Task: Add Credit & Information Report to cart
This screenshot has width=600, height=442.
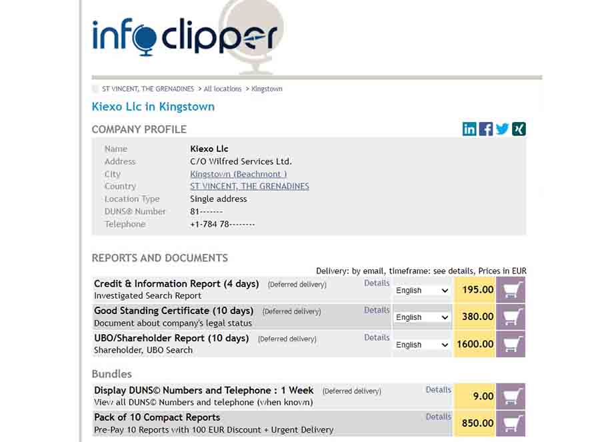Action: (511, 290)
